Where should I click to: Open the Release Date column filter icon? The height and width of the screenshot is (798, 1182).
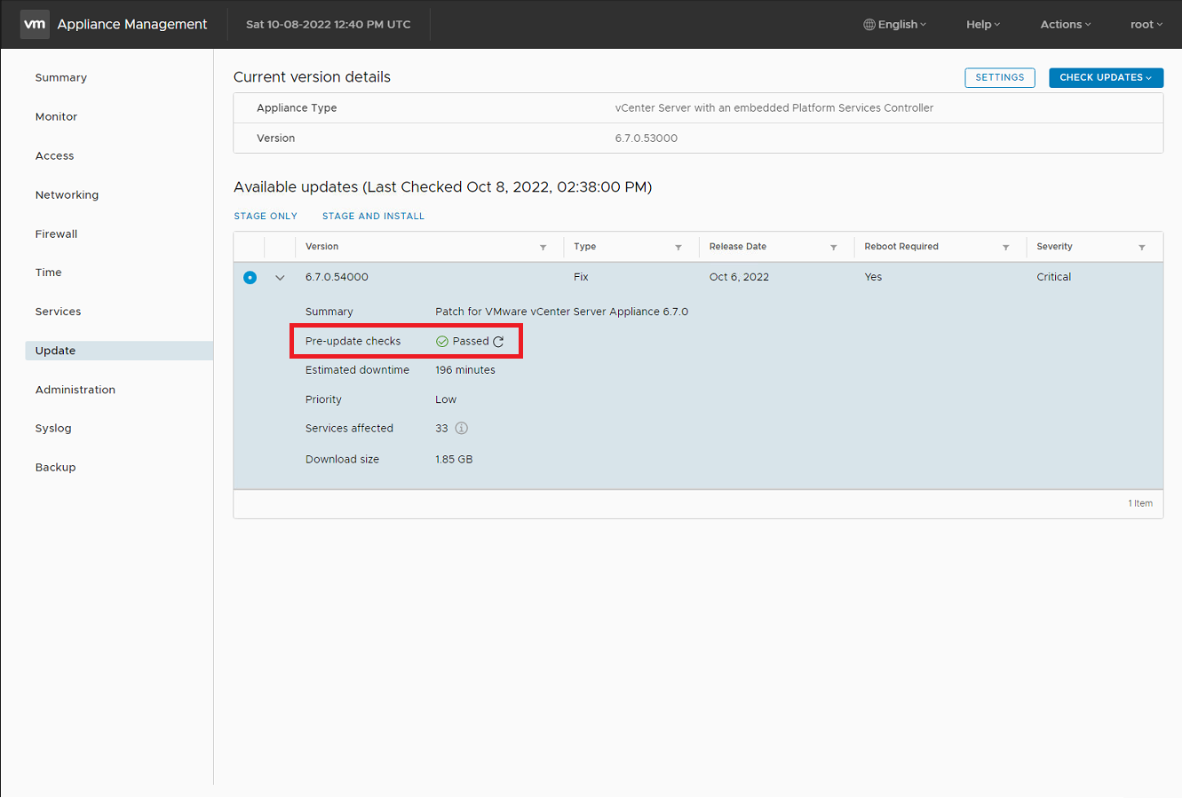(x=834, y=248)
